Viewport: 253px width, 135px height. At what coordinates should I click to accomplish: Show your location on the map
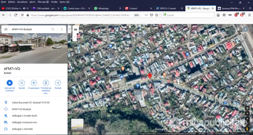[247, 113]
